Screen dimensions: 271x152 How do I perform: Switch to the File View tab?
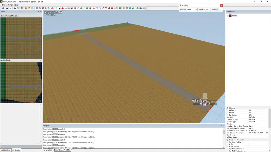[x=5, y=150]
